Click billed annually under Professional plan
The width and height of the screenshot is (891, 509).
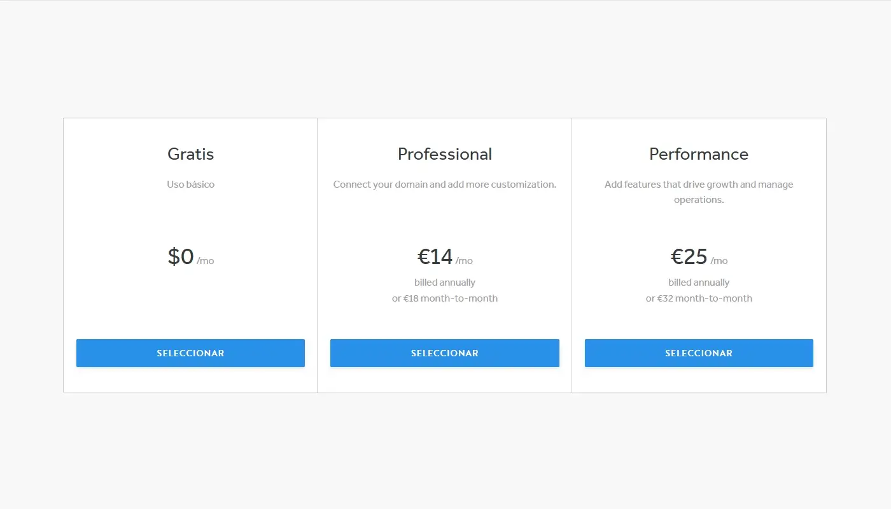coord(444,282)
